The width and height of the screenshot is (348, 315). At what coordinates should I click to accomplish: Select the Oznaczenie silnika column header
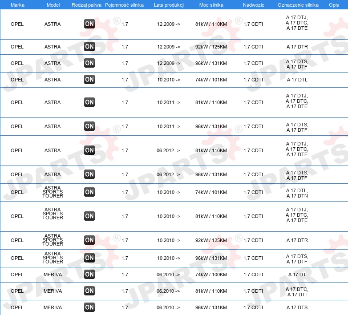[298, 5]
